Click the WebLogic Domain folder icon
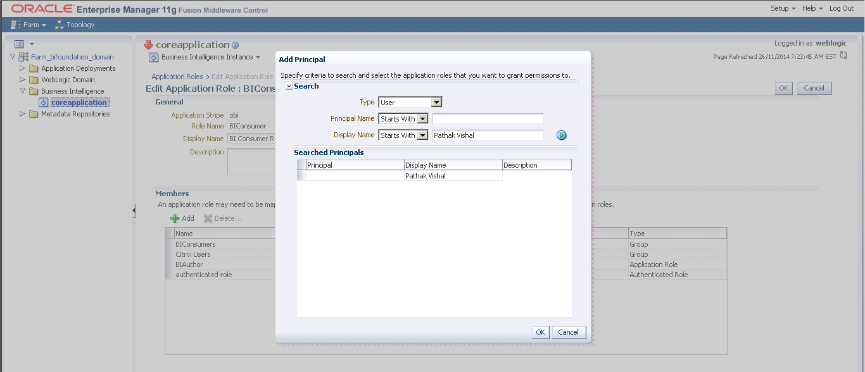The width and height of the screenshot is (865, 372). point(34,80)
